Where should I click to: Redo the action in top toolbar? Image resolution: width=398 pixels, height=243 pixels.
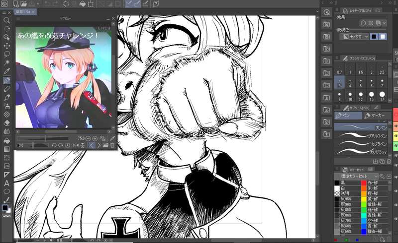click(55, 3)
